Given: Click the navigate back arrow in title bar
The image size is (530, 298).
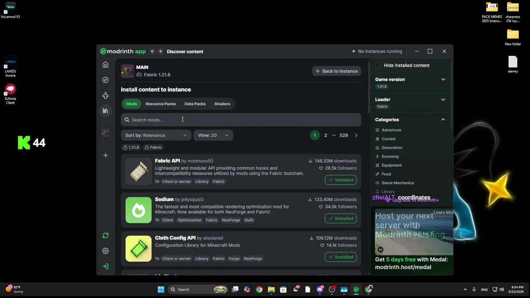Looking at the screenshot, I should 152,51.
